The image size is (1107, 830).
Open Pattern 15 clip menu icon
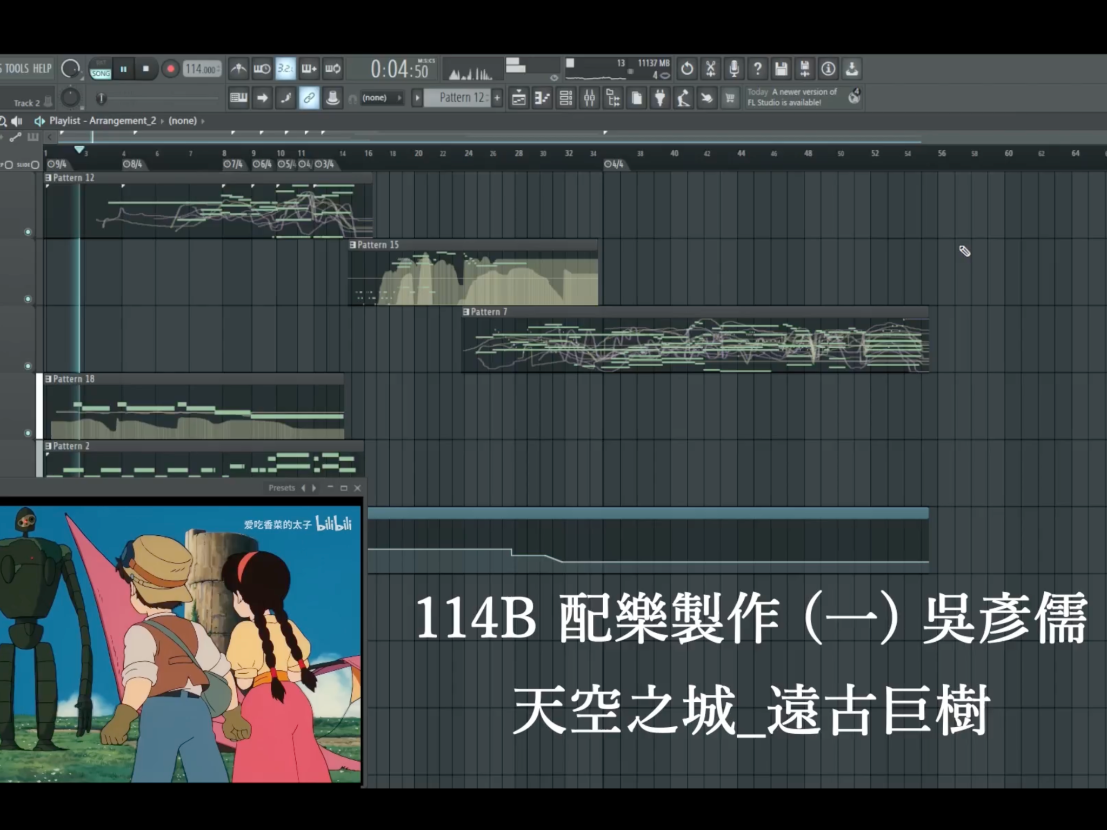352,245
